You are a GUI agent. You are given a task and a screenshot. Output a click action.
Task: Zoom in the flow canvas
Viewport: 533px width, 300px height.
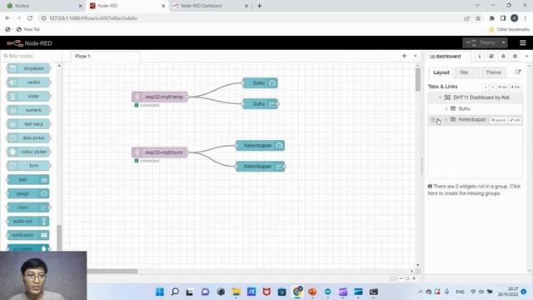pyautogui.click(x=414, y=278)
